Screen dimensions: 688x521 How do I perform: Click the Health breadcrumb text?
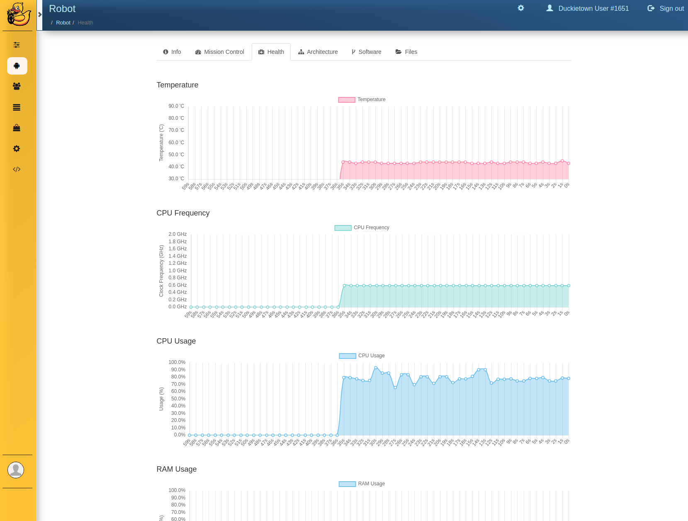tap(85, 23)
